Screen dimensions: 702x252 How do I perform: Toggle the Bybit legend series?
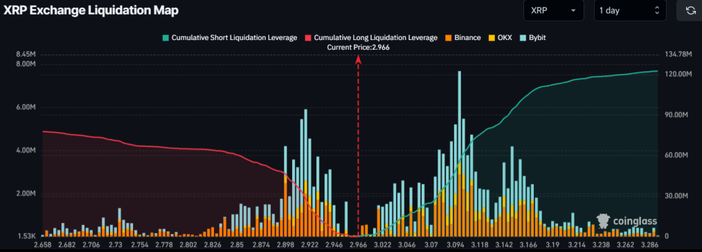533,38
